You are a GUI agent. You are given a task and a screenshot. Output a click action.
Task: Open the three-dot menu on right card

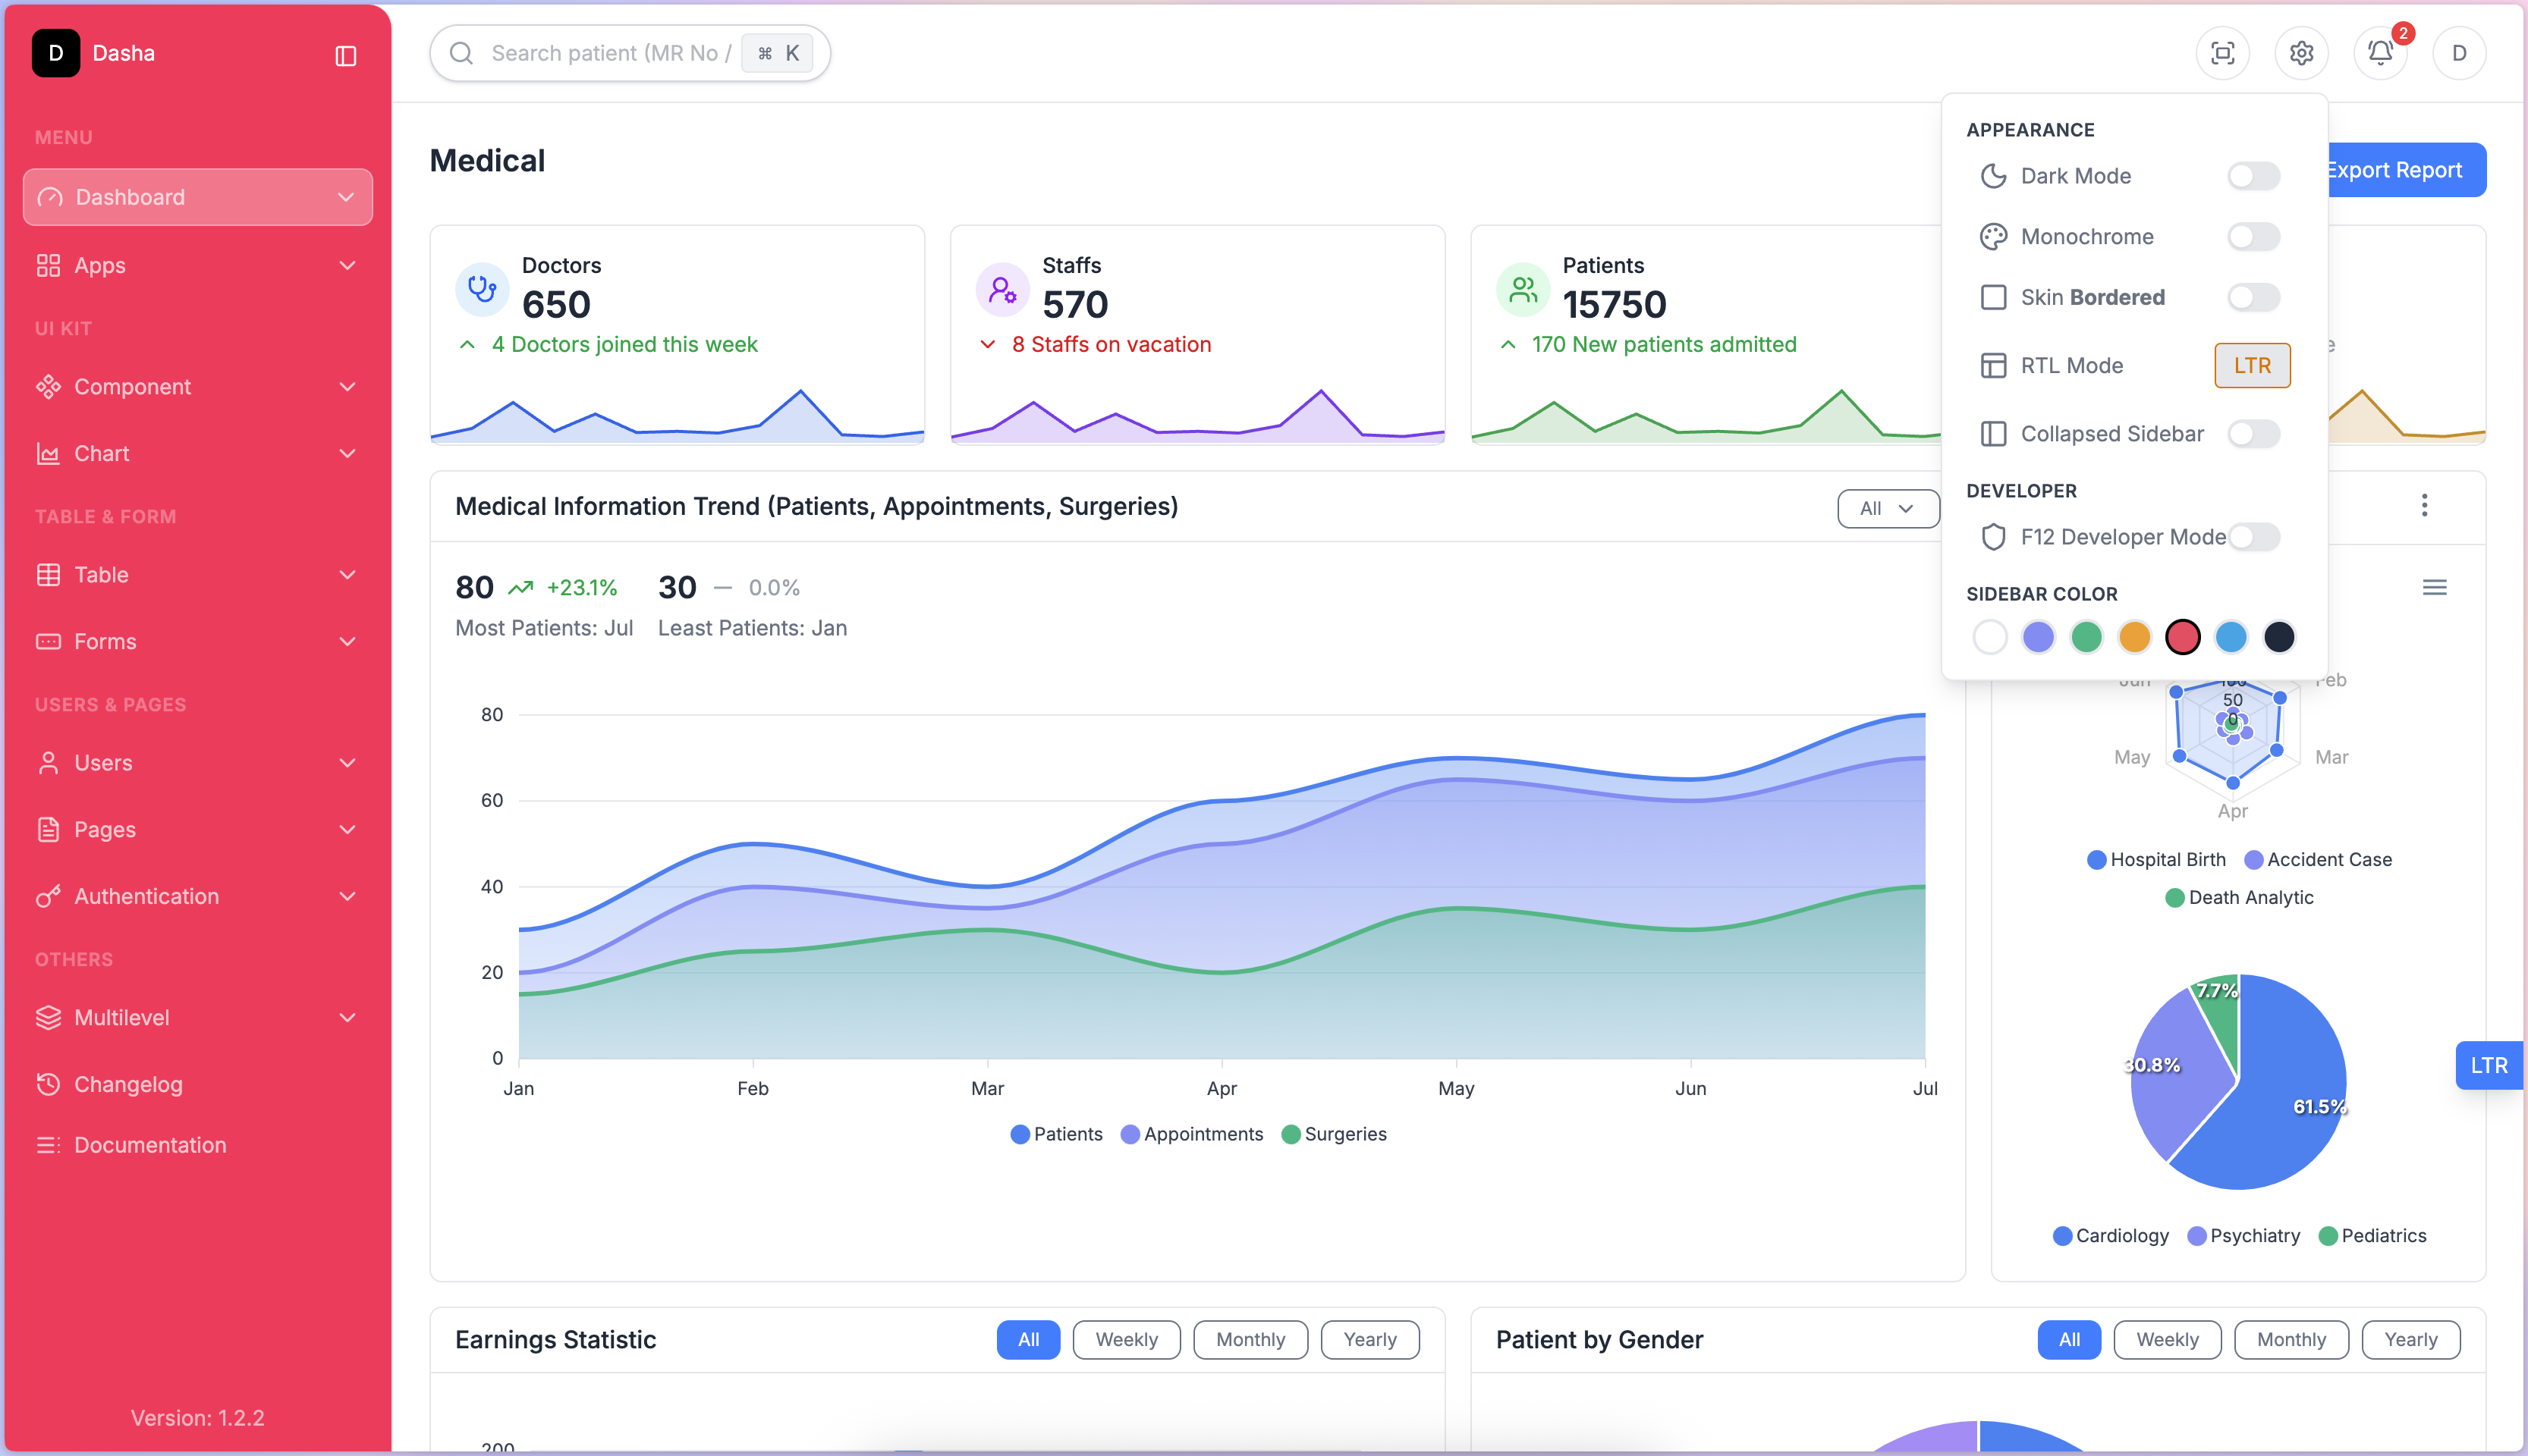(x=2424, y=506)
